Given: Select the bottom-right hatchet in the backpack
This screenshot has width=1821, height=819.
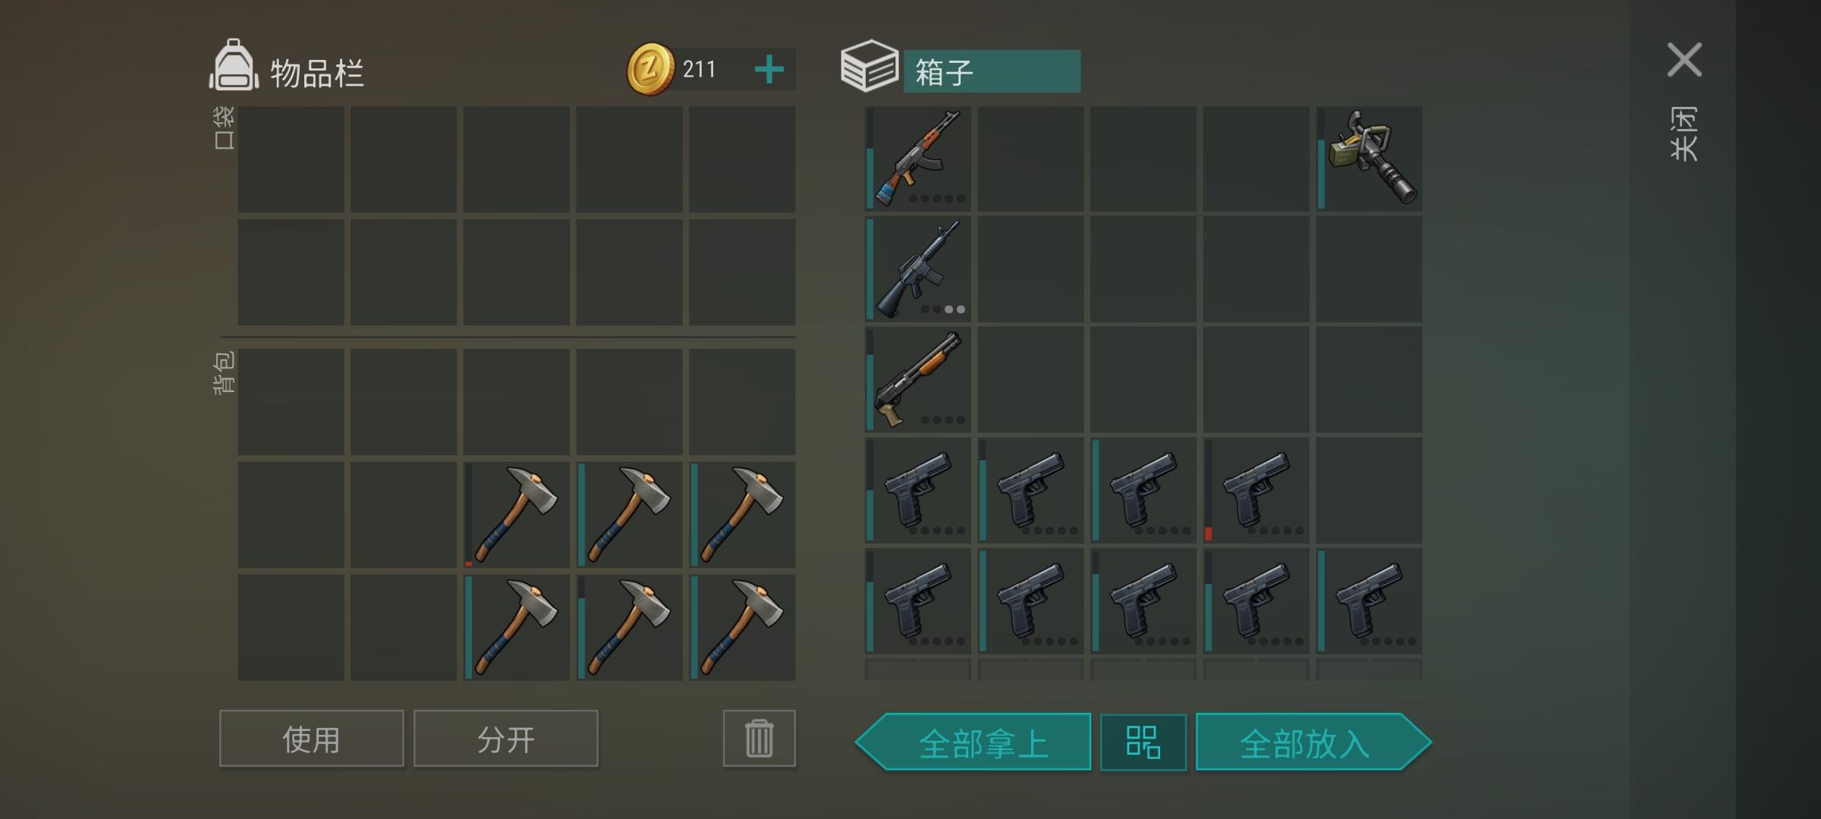Looking at the screenshot, I should [x=742, y=627].
